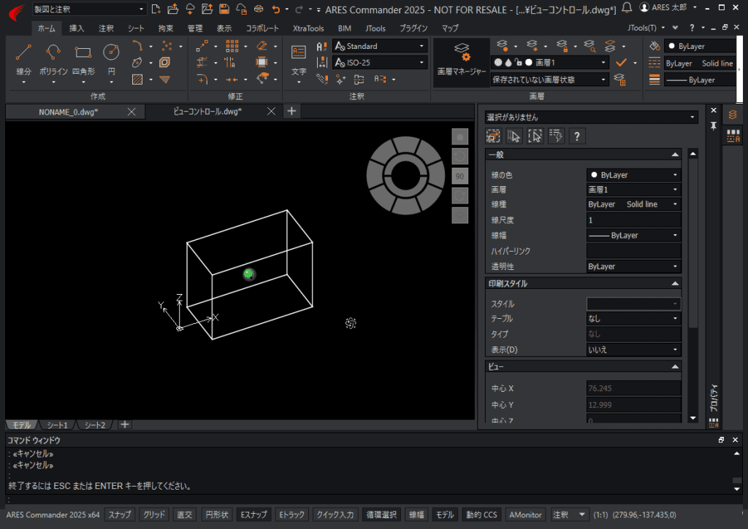Open the 挿入 ribbon tab
The image size is (748, 529).
(77, 28)
